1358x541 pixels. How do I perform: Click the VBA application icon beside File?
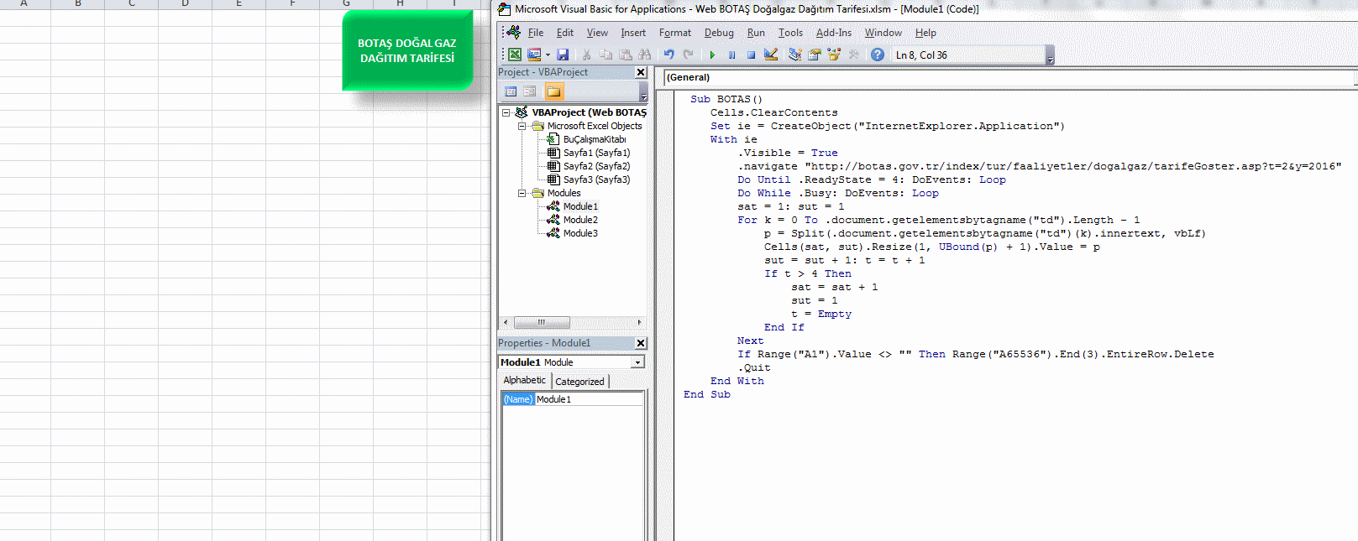pyautogui.click(x=514, y=32)
